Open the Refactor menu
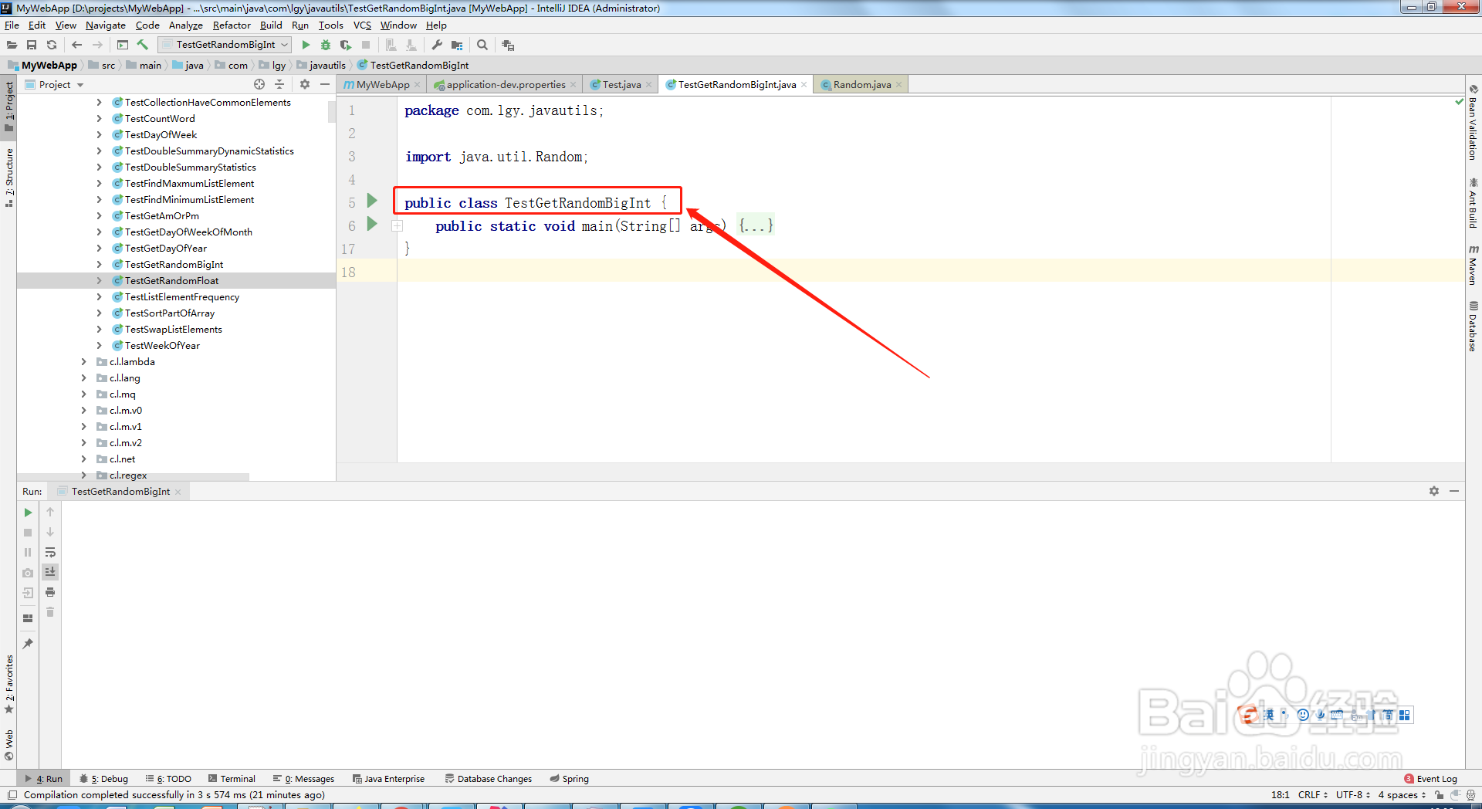 click(232, 25)
